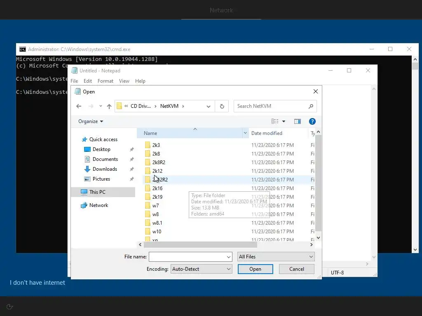Open the All Files type dropdown
The width and height of the screenshot is (422, 316).
[276, 257]
